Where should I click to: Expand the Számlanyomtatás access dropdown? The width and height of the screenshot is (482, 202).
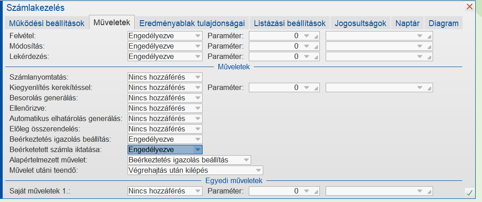pos(198,77)
